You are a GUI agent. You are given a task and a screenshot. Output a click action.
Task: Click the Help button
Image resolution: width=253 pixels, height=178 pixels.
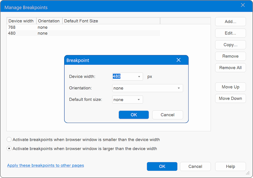click(230, 167)
